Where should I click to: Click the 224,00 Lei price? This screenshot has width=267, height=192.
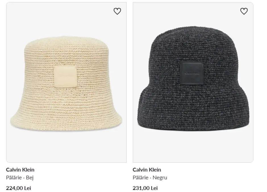[18, 188]
